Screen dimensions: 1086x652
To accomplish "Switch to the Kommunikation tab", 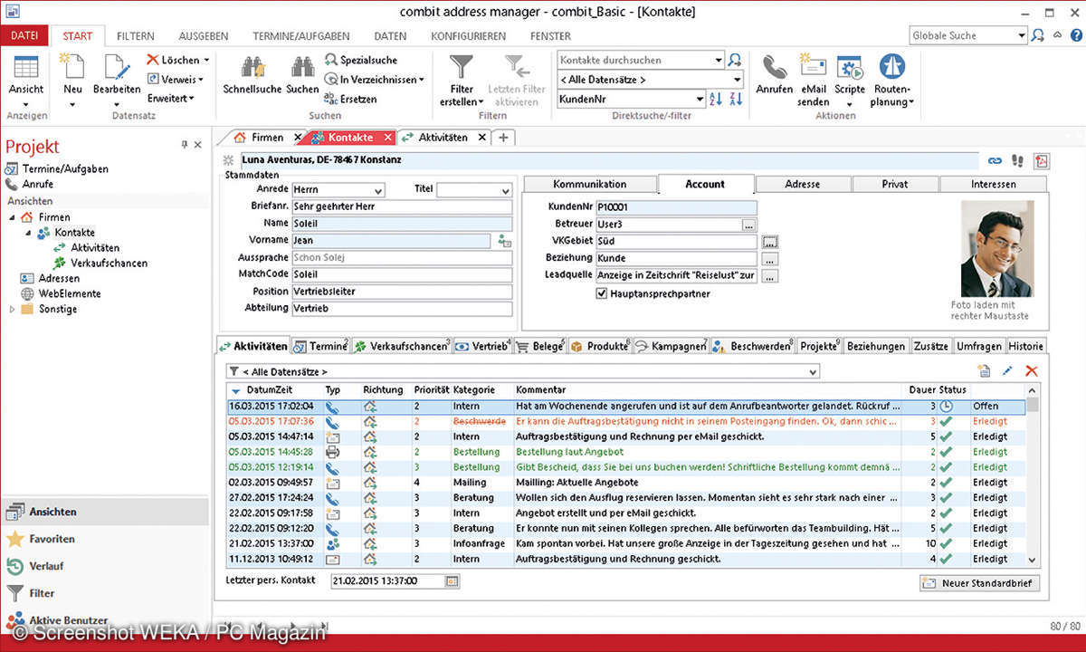I will click(x=590, y=184).
